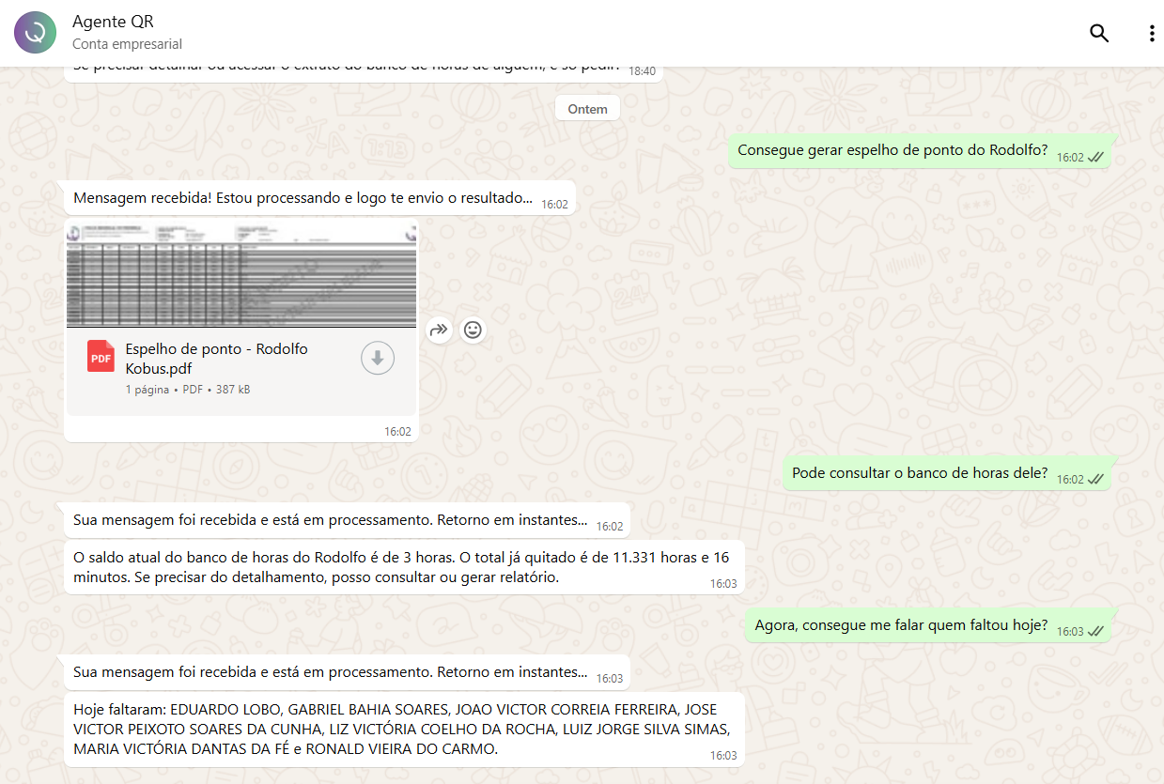Open contact info via Agente QR name
1164x784 pixels.
click(x=113, y=23)
